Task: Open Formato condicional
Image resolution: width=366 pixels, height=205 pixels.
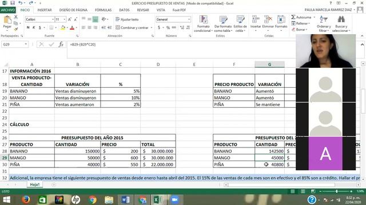Action: coord(204,24)
